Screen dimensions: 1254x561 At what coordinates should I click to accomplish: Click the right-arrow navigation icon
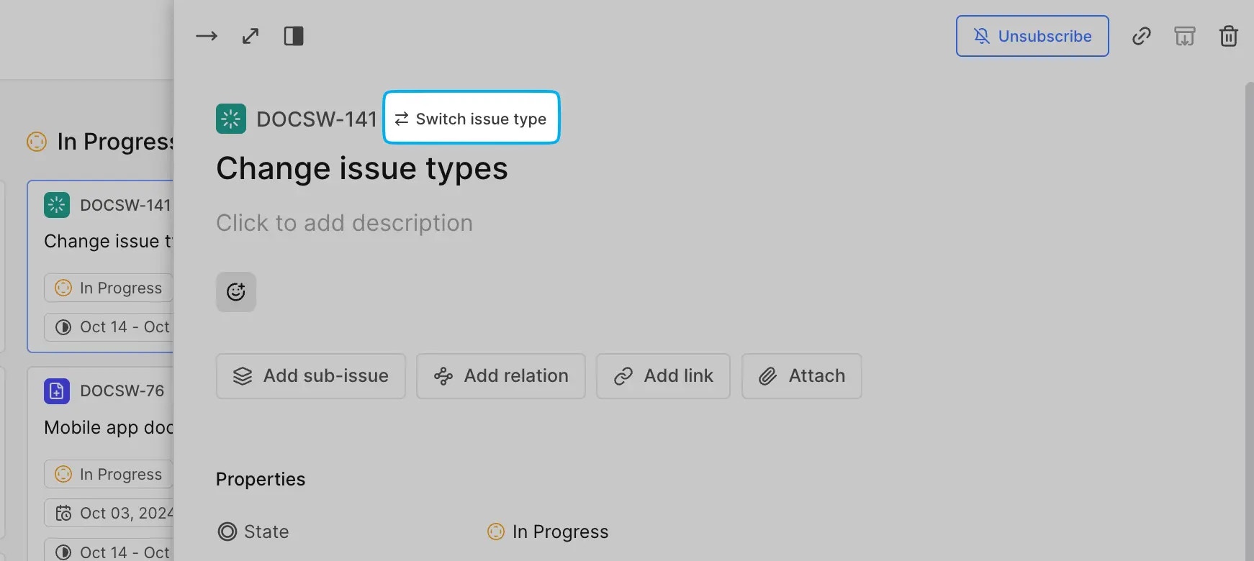[207, 35]
